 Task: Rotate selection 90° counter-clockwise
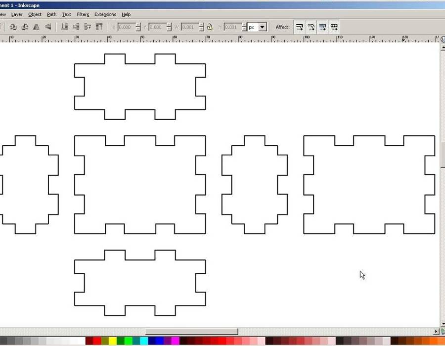[13, 27]
